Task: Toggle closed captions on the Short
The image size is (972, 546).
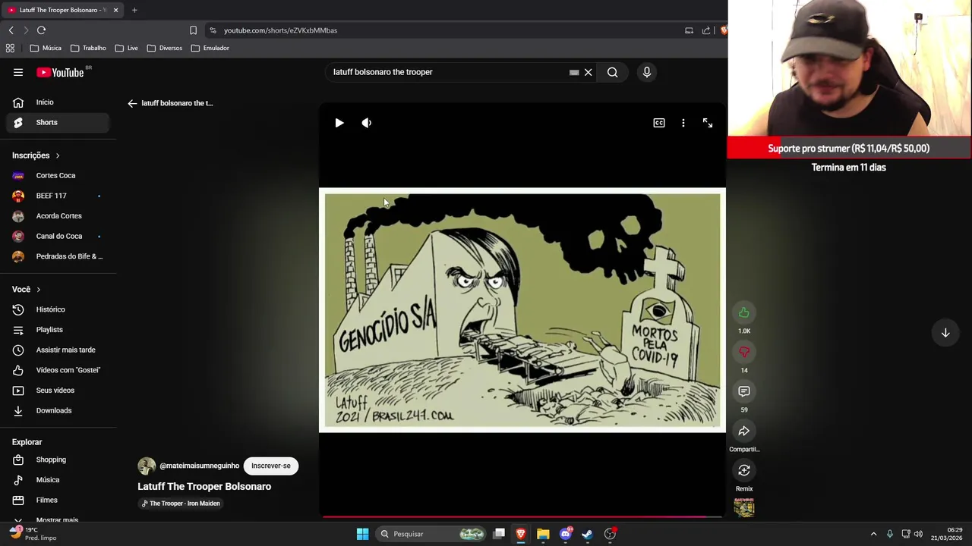Action: tap(659, 123)
